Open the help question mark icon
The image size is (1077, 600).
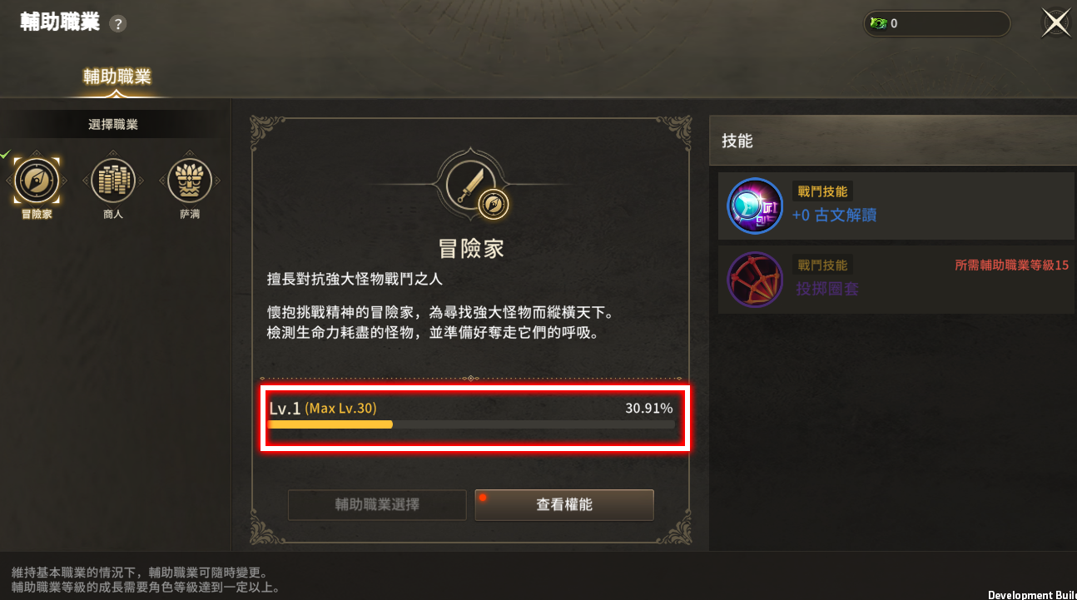[x=118, y=24]
